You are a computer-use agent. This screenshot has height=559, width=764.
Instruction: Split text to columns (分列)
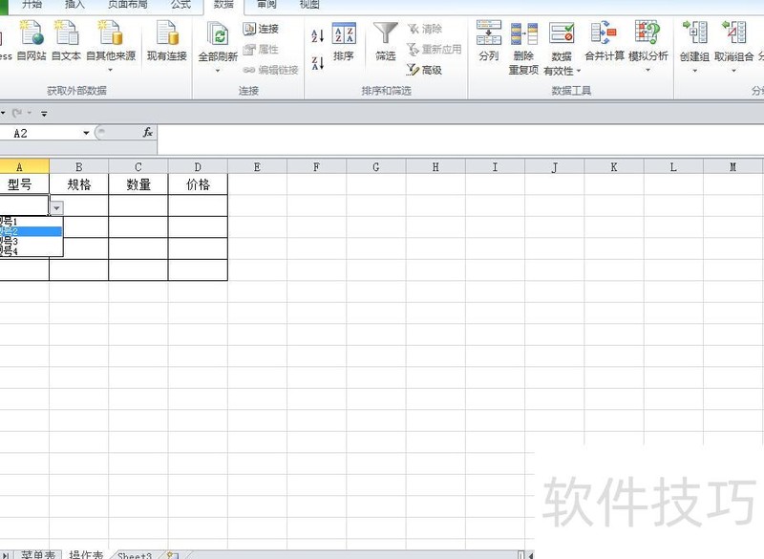pos(489,41)
